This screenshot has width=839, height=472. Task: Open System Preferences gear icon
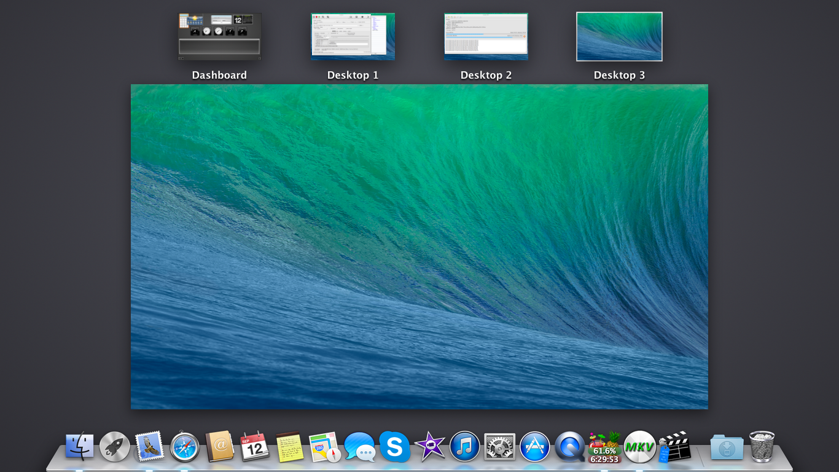(500, 447)
